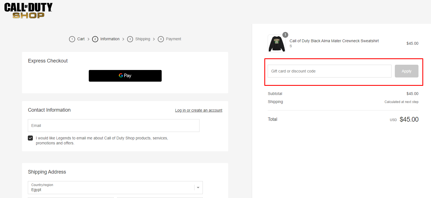
Task: Open Log in or create an account
Action: (199, 110)
